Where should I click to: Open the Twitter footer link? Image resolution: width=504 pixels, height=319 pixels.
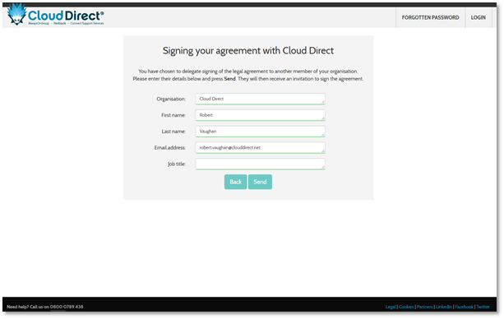[x=483, y=307]
